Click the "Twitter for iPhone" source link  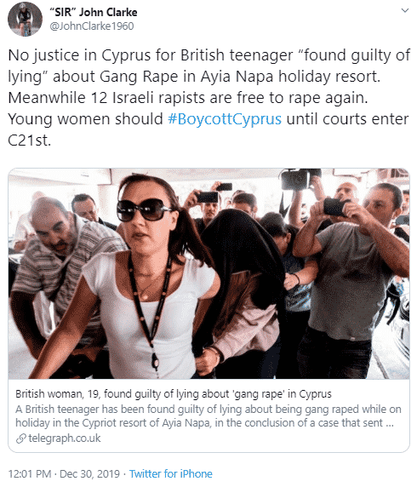point(171,474)
